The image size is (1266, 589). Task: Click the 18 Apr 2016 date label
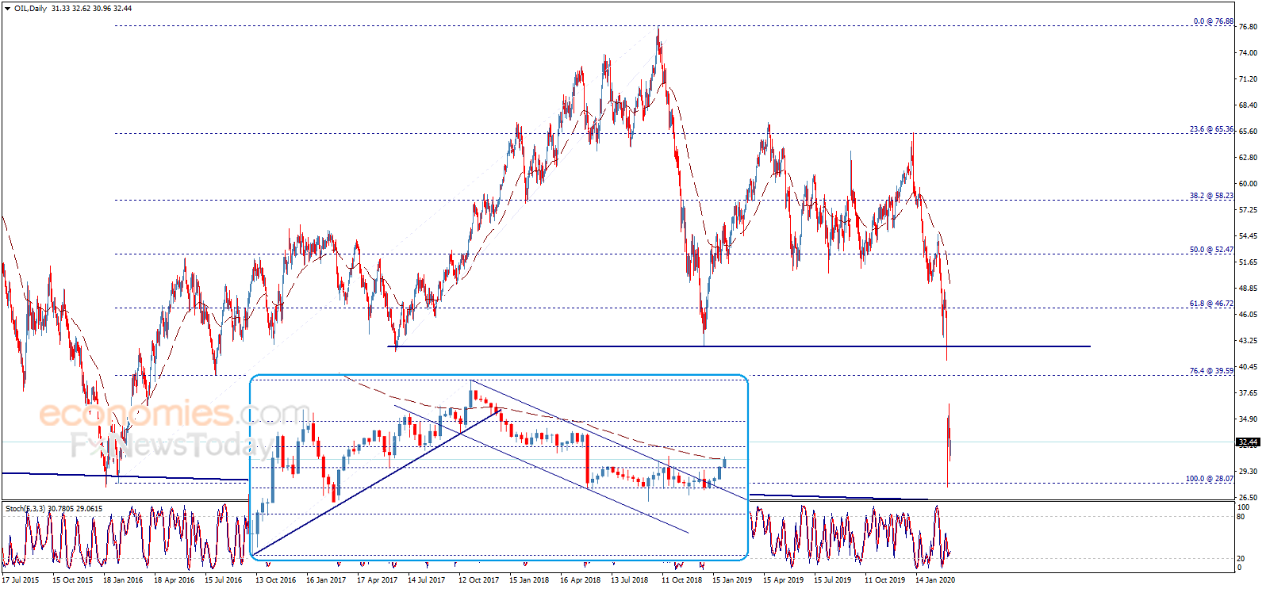(174, 580)
